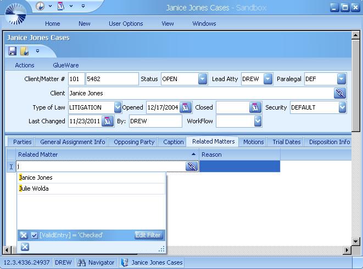363x269 pixels.
Task: Open the GlueWare menu
Action: point(66,65)
